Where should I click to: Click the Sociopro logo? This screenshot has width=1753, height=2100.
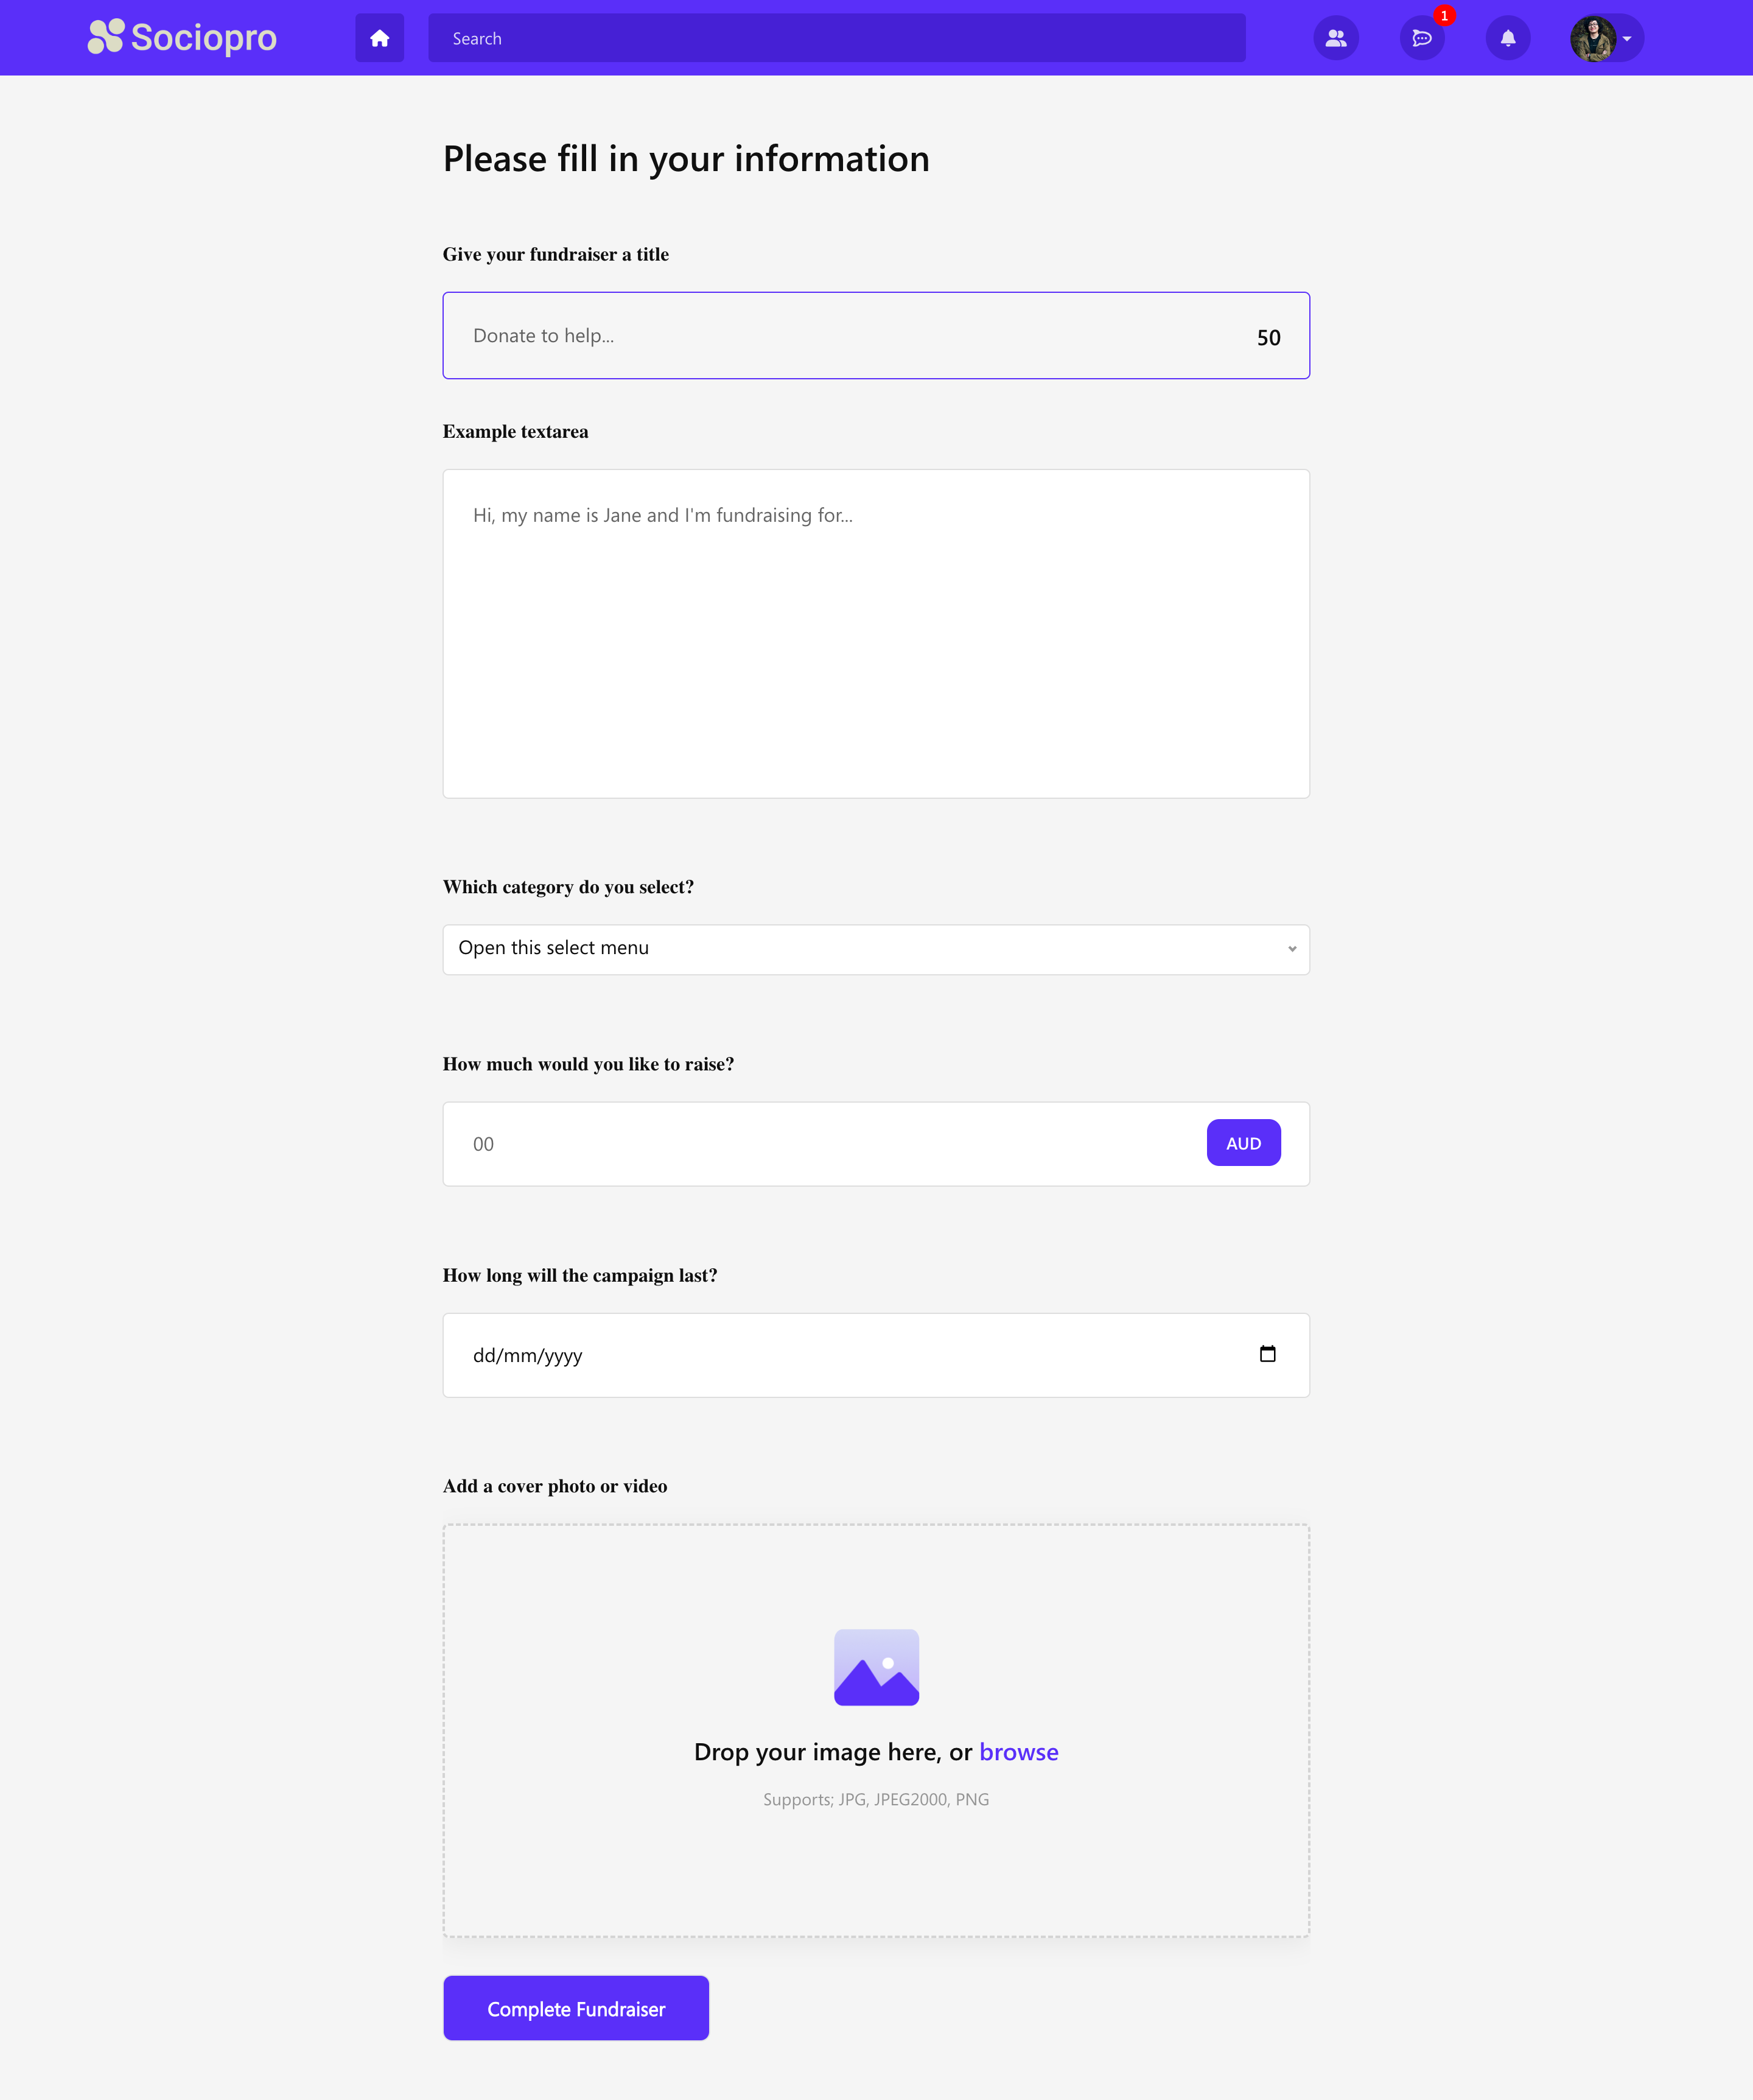click(x=182, y=38)
